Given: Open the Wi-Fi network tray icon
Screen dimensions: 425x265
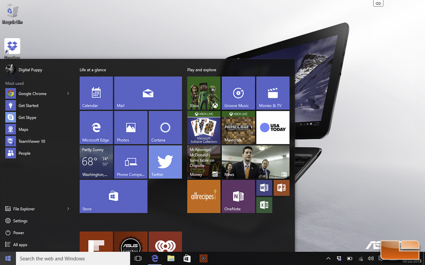Looking at the screenshot, I should pyautogui.click(x=360, y=259).
